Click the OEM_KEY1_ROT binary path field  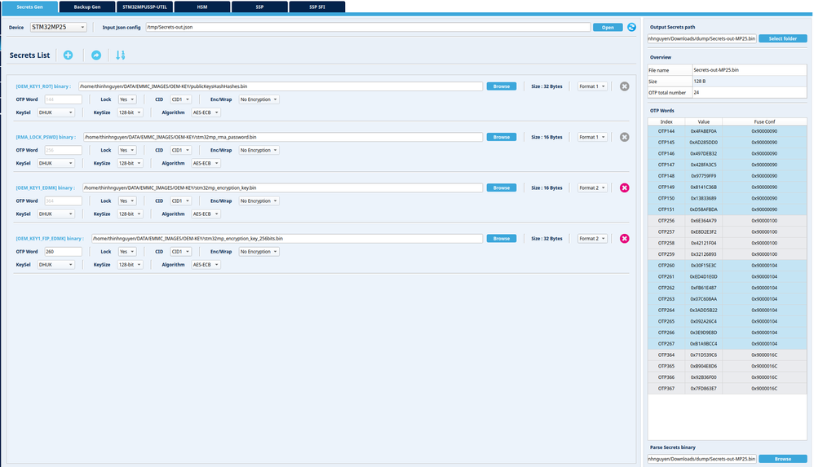(281, 86)
